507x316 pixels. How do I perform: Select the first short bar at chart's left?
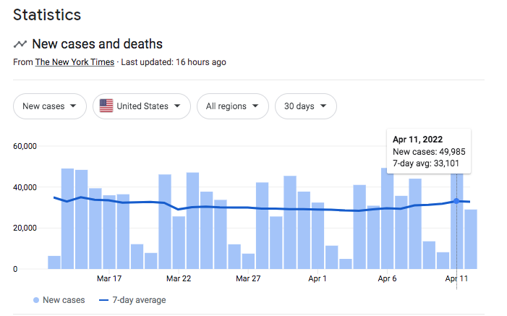pos(54,262)
